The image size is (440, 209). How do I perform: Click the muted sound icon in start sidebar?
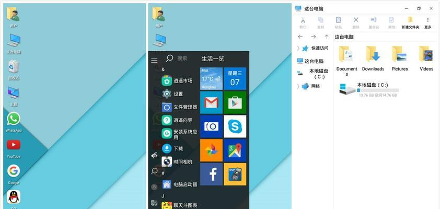154,155
